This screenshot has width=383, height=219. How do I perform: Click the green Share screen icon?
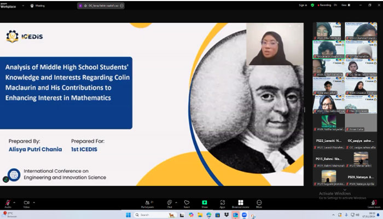(x=204, y=203)
